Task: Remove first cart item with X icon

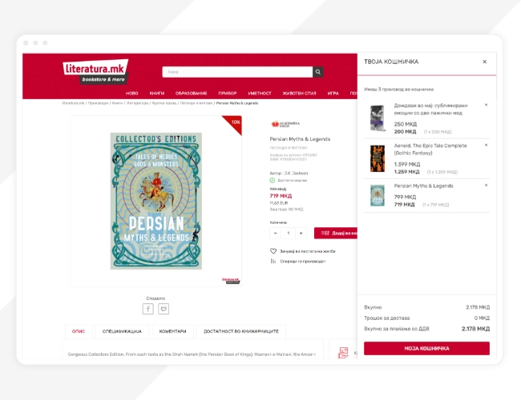Action: point(486,105)
